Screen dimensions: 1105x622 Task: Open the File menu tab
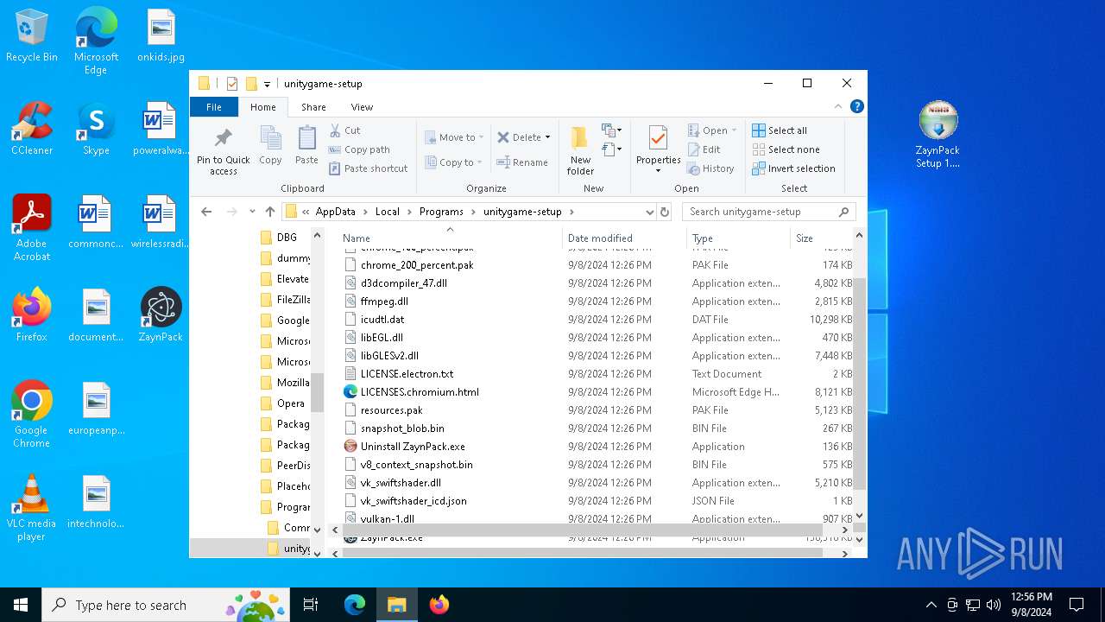click(213, 106)
